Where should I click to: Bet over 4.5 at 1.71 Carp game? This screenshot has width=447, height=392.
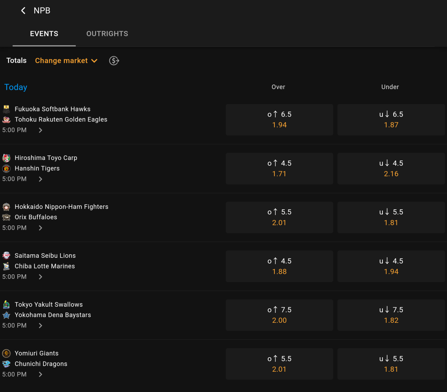(x=279, y=169)
